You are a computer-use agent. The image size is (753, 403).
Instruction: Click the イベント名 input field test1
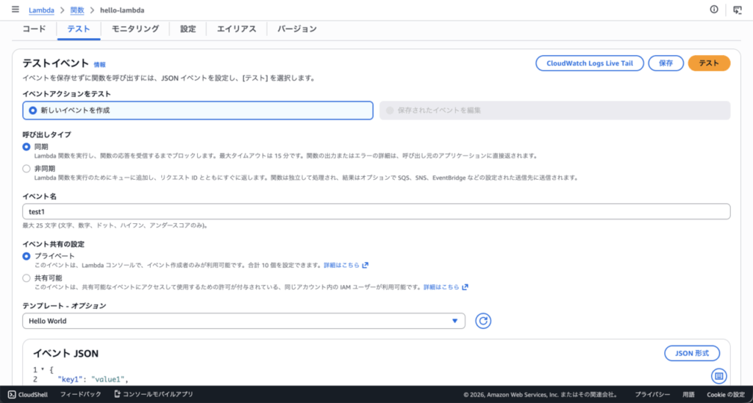coord(376,212)
